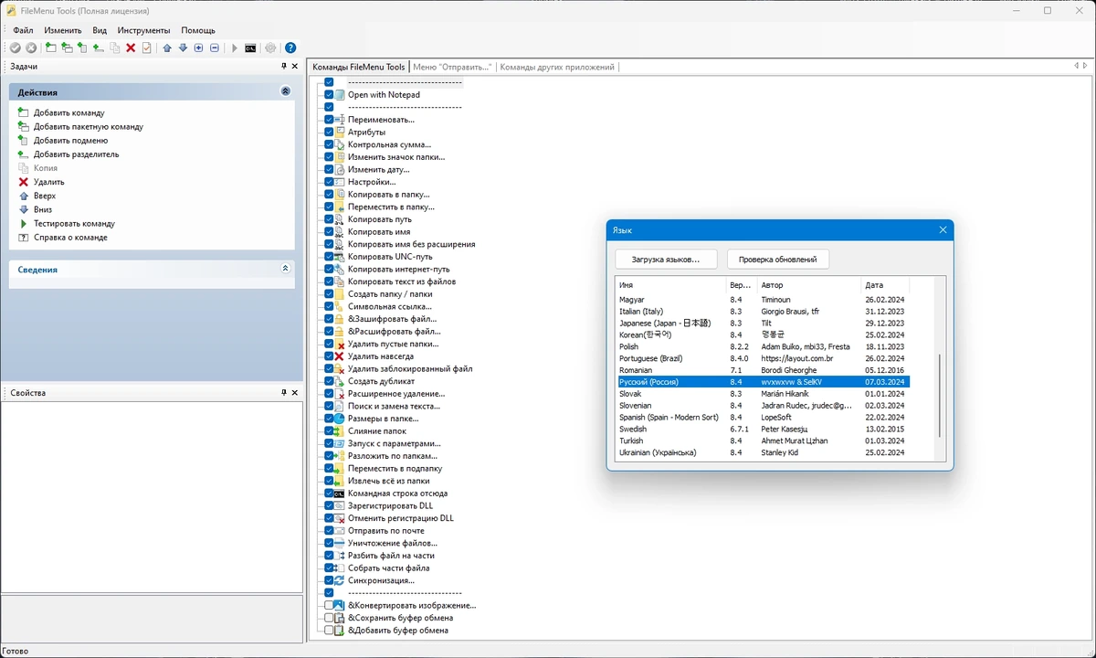Switch to Команды других приложений tab

[x=557, y=67]
